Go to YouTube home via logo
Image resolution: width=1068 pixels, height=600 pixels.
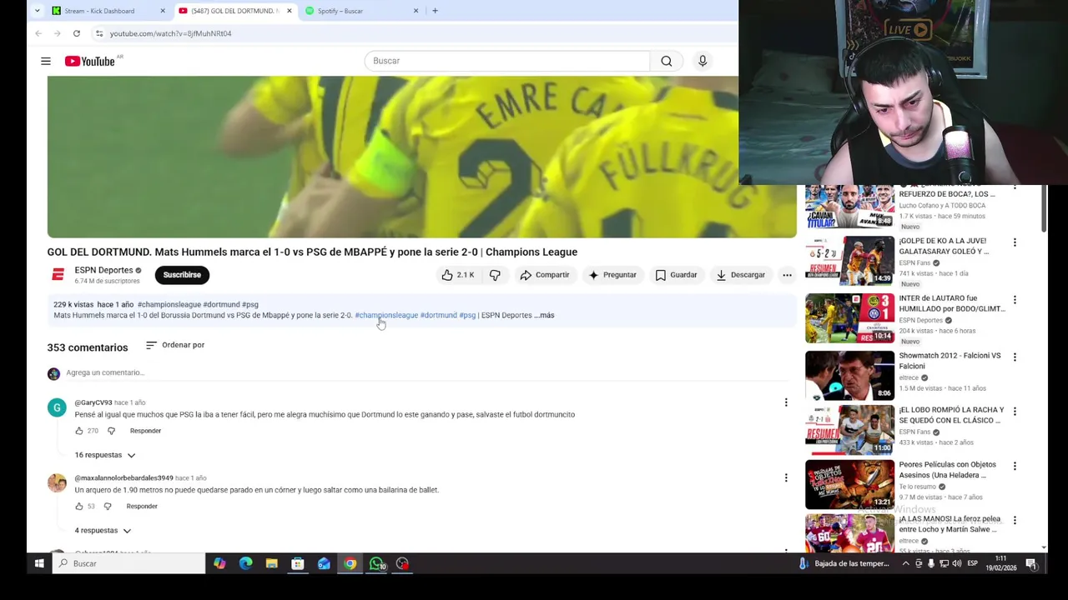[90, 61]
